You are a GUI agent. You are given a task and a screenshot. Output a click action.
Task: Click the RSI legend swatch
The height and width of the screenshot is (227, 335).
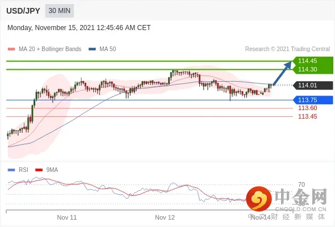click(x=11, y=170)
